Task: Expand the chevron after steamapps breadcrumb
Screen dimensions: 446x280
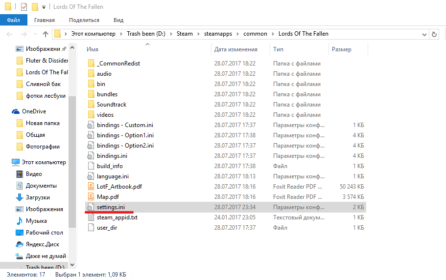Action: pos(237,34)
